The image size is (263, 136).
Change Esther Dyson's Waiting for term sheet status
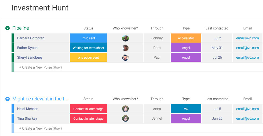[88, 48]
